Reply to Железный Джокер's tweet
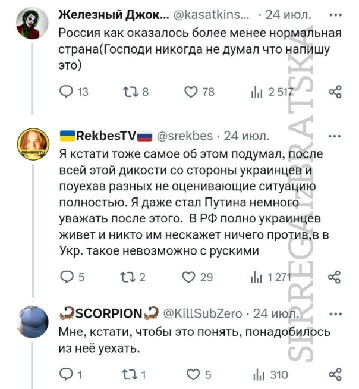This screenshot has width=359, height=389. point(67,92)
